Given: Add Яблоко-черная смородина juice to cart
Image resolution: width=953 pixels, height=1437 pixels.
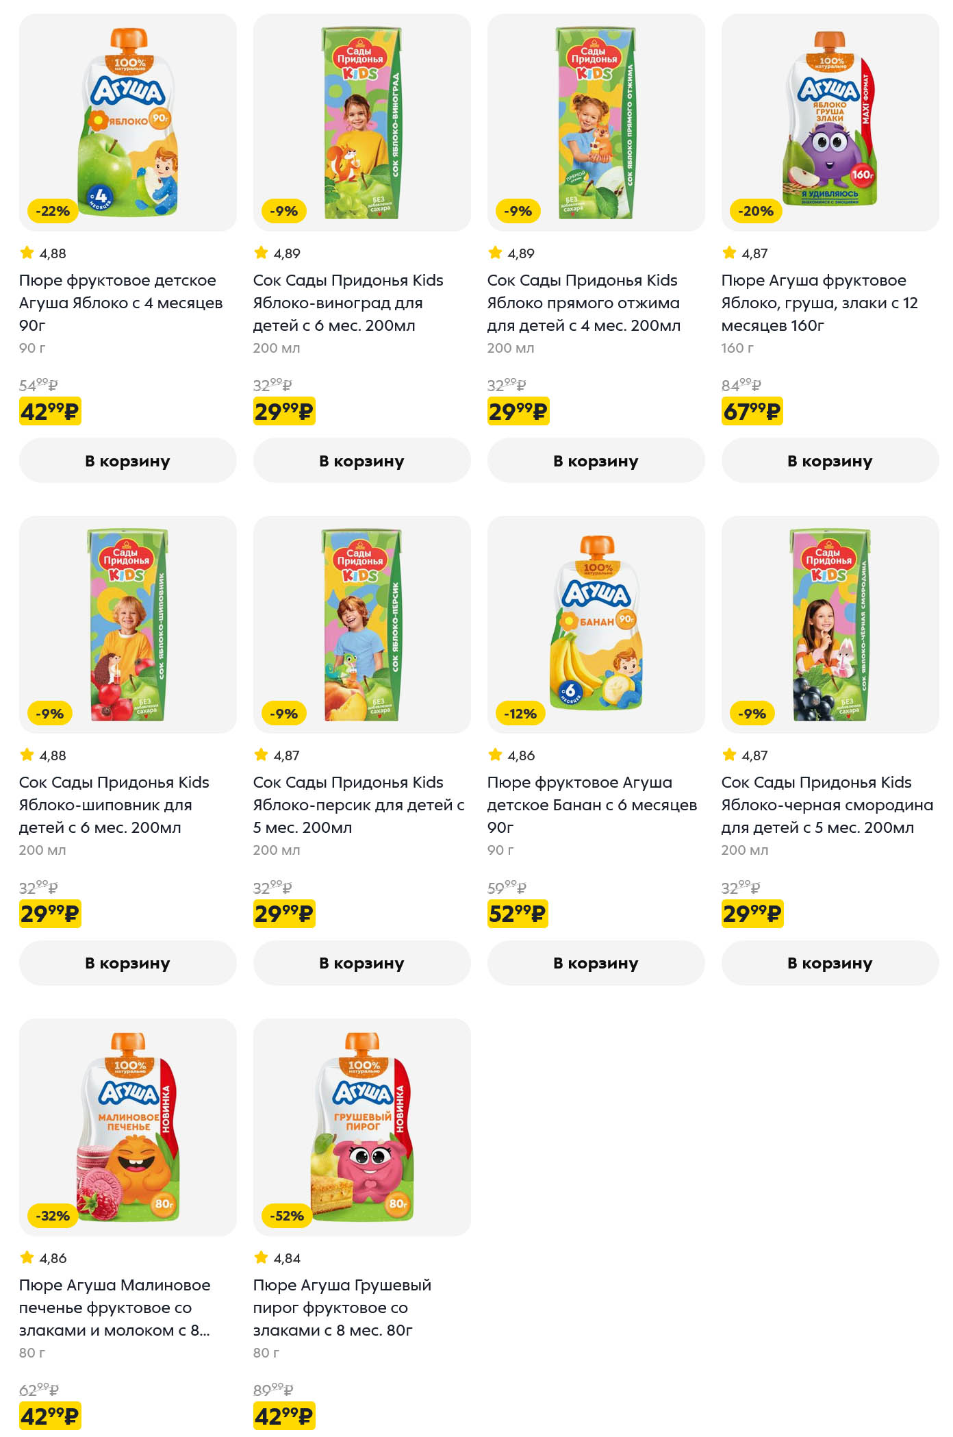Looking at the screenshot, I should pos(830,963).
